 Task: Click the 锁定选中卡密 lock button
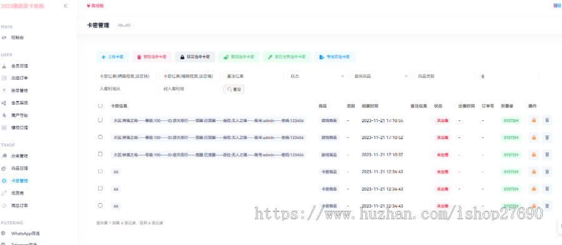[195, 57]
